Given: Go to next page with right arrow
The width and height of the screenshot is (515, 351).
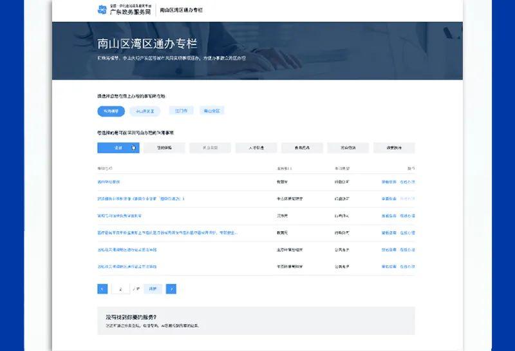Looking at the screenshot, I should (171, 289).
